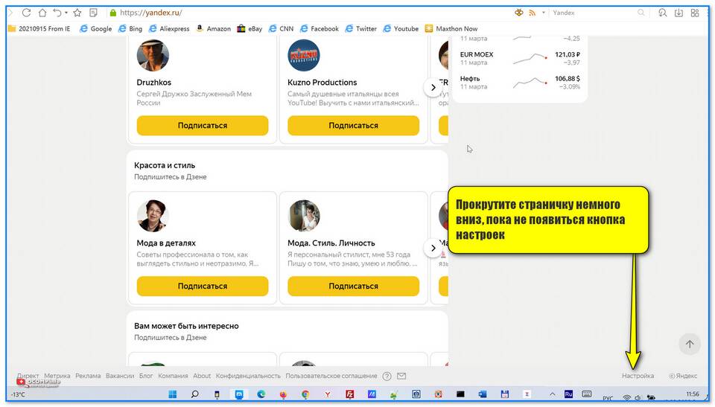
Task: Open the Windows Start menu
Action: (x=172, y=394)
